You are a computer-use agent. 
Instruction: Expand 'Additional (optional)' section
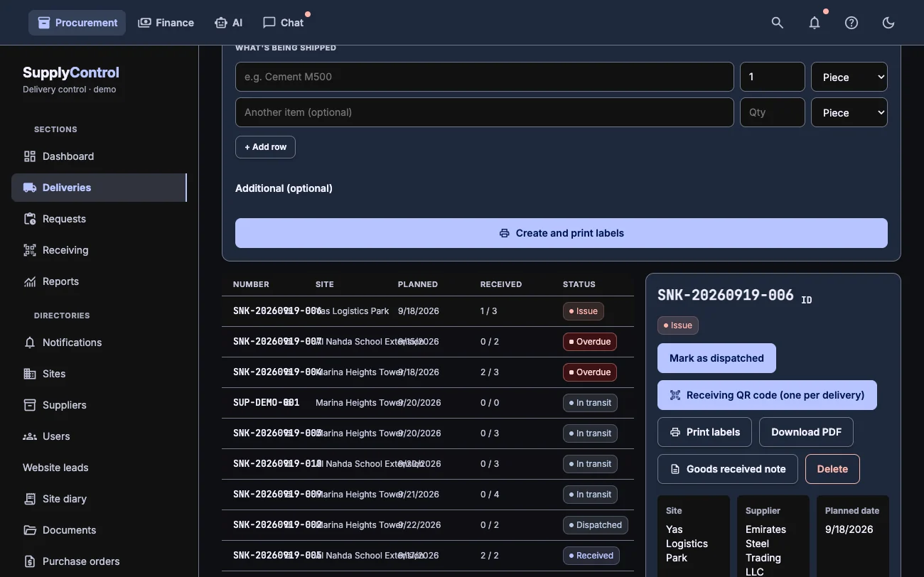pyautogui.click(x=284, y=188)
